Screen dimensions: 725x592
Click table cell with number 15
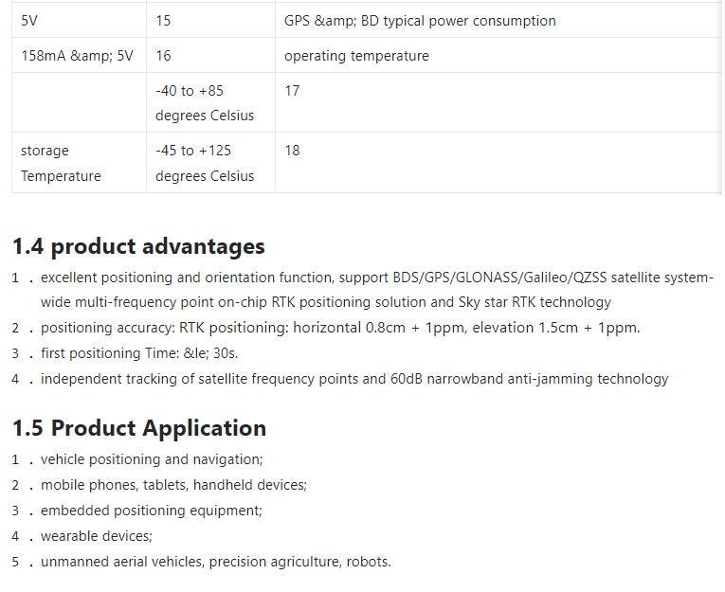coord(210,20)
